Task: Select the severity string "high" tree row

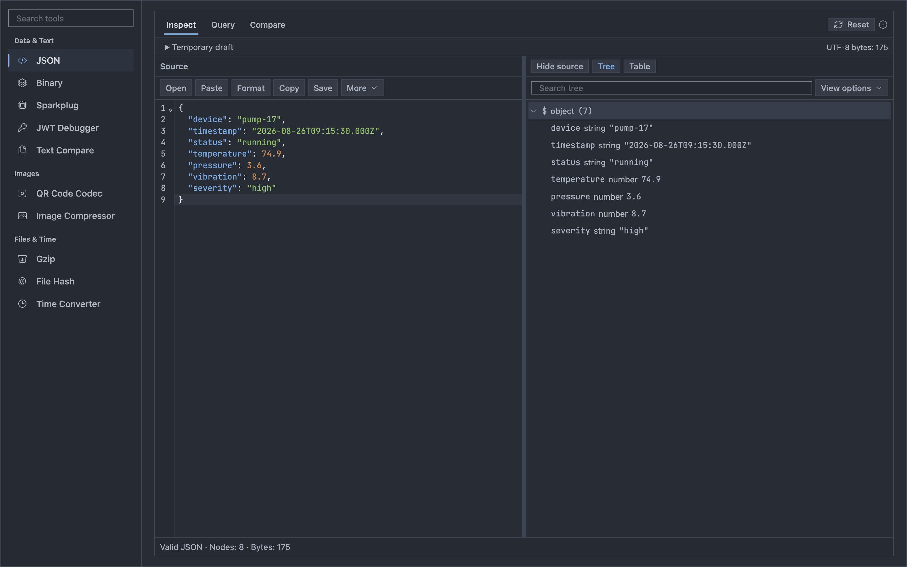Action: (709, 231)
